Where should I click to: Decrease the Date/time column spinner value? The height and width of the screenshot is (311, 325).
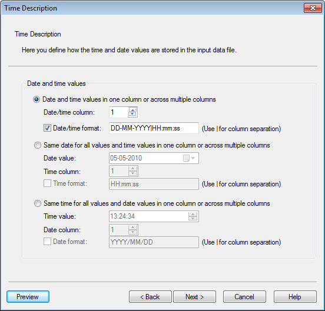(132, 115)
